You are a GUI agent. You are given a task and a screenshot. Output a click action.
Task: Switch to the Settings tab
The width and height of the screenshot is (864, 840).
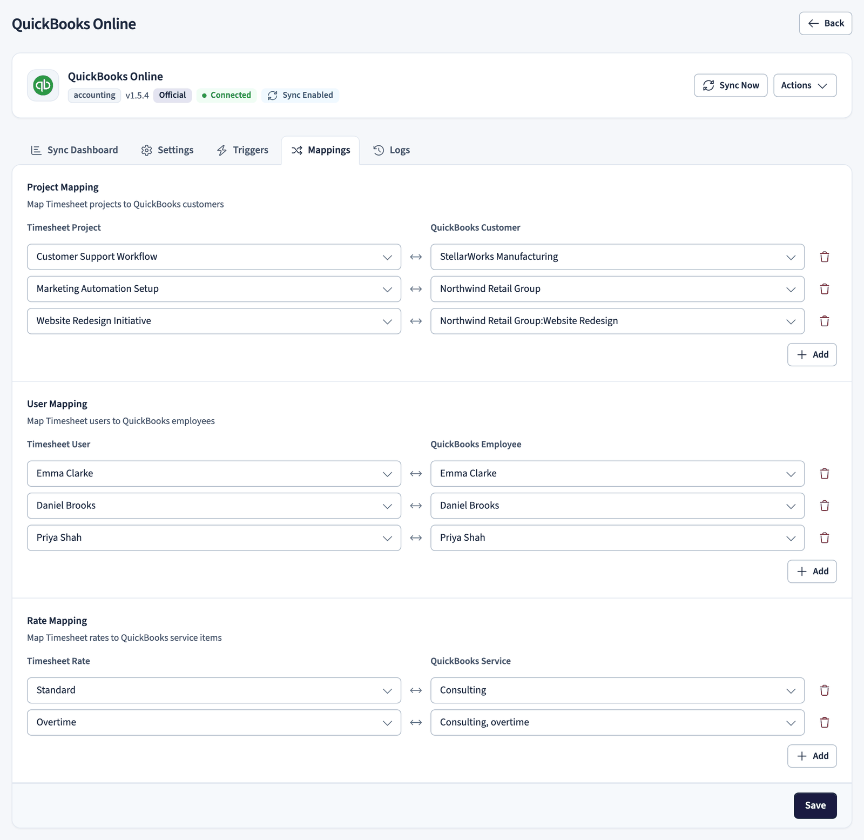coord(167,150)
